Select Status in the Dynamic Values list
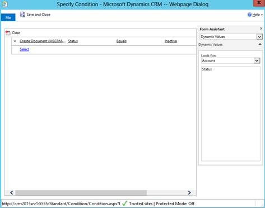 tap(207, 69)
